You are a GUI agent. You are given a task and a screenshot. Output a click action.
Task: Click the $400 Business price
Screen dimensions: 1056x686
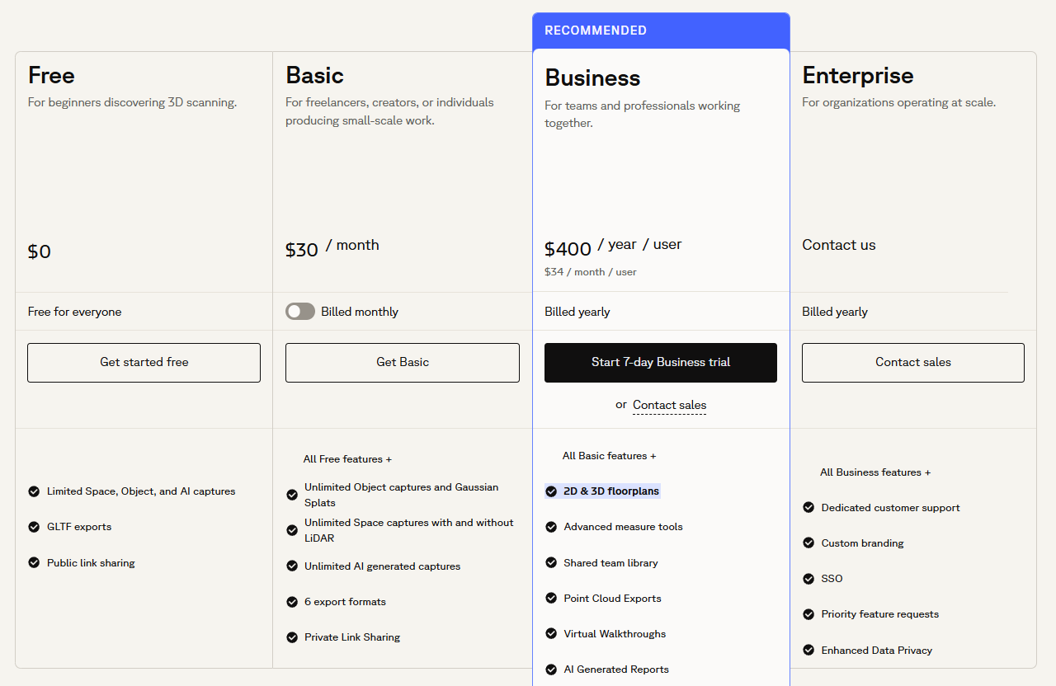click(x=568, y=249)
